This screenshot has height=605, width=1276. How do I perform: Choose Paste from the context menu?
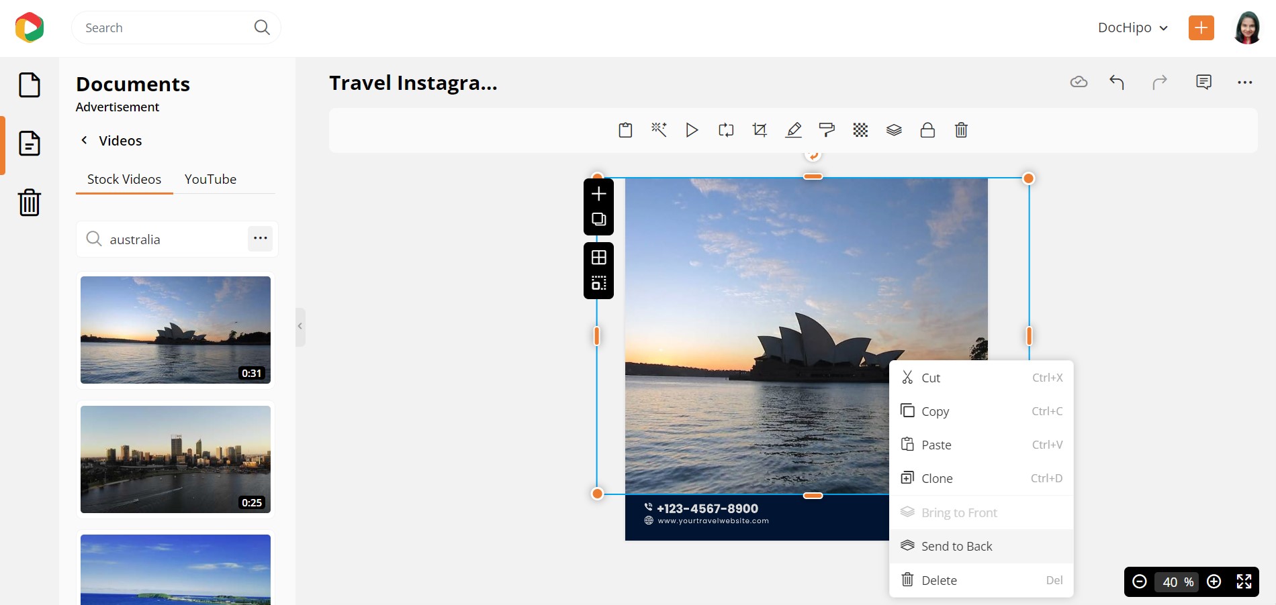(x=981, y=445)
